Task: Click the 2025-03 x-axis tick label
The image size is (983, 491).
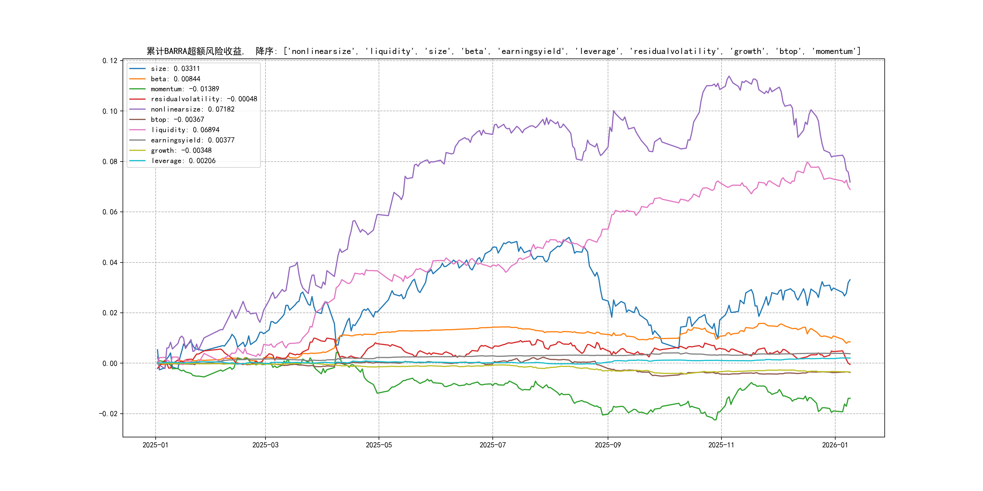Action: [265, 445]
